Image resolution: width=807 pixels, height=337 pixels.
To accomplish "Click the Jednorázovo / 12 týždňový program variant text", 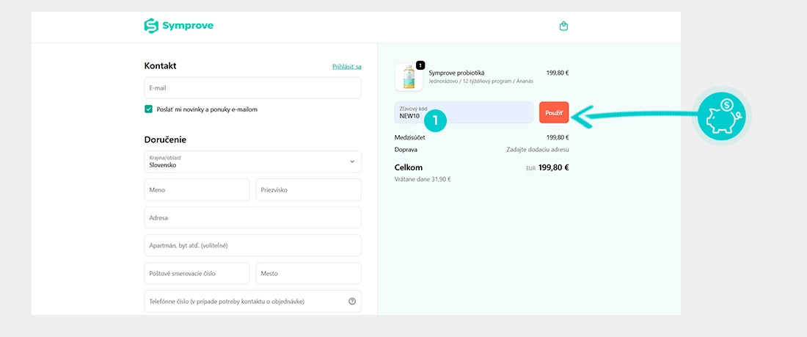I will click(x=481, y=81).
